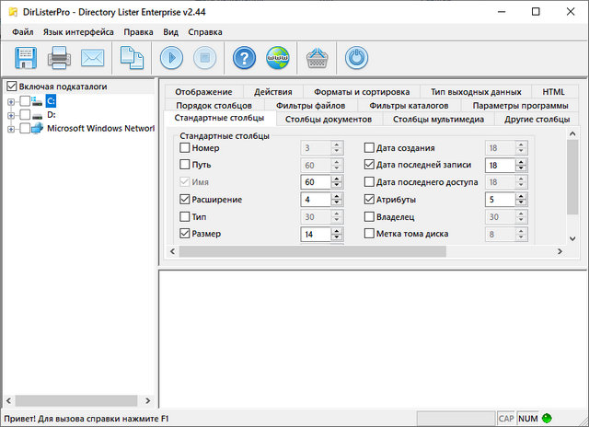The height and width of the screenshot is (427, 589).
Task: Open help with the question mark icon
Action: click(x=243, y=58)
